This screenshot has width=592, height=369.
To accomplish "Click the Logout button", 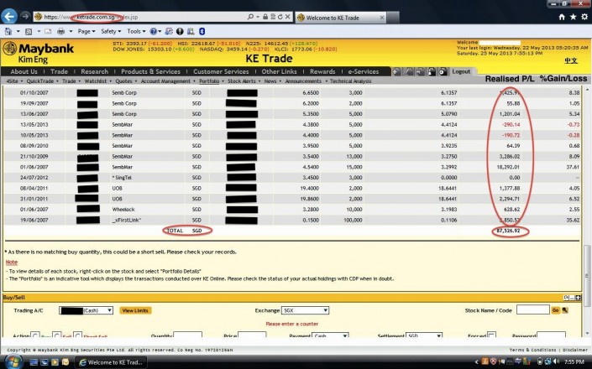I will coord(461,72).
